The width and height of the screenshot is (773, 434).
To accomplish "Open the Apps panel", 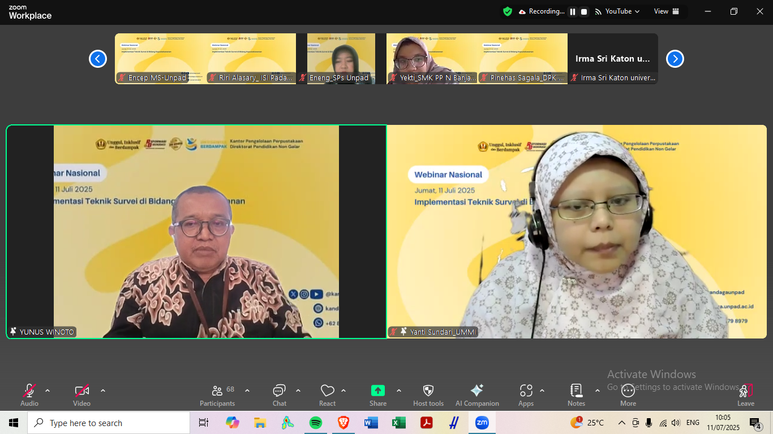I will (526, 394).
